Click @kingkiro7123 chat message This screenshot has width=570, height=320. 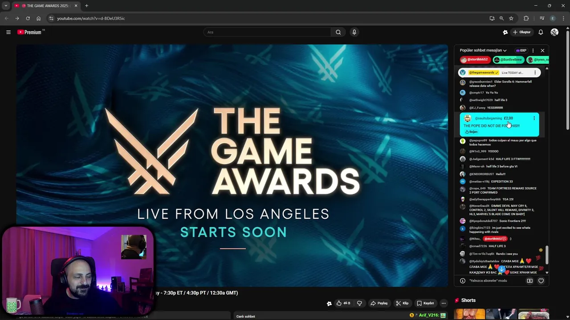(500, 230)
